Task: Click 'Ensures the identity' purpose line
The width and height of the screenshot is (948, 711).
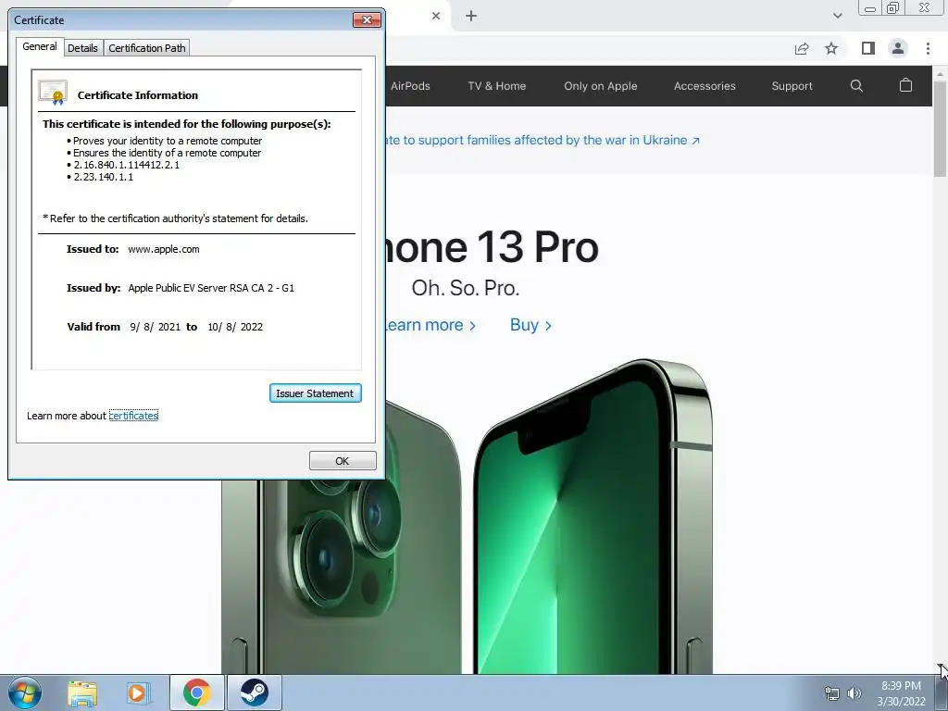Action: click(167, 153)
